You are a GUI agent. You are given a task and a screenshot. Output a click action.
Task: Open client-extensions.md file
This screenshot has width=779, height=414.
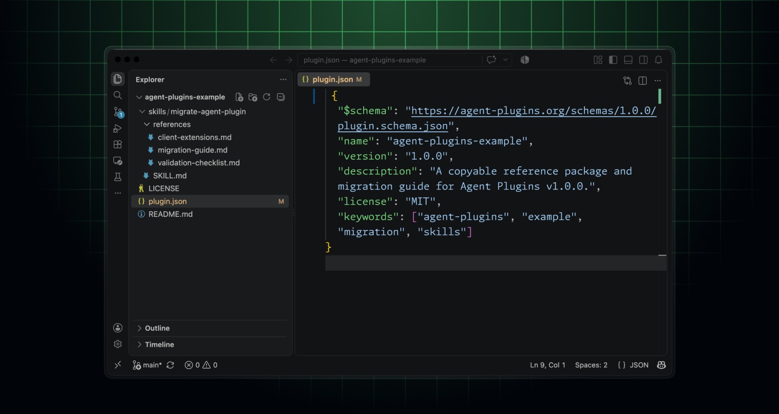pos(210,137)
